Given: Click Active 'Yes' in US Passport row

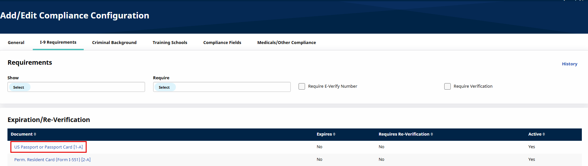Looking at the screenshot, I should [532, 147].
